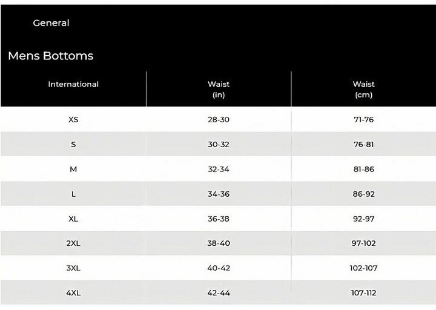Viewport: 436px width, 310px height.
Task: Click the International column header
Action: coord(73,84)
